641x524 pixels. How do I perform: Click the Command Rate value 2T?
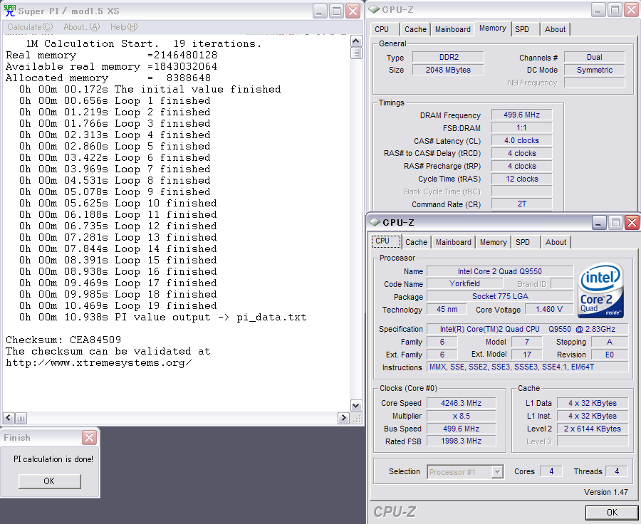521,204
